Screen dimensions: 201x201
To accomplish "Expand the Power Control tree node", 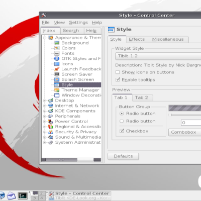I will pos(45,122).
